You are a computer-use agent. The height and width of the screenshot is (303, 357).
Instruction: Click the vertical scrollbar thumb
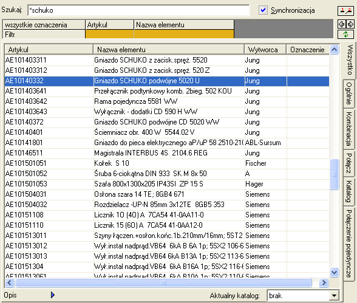pos(334,174)
